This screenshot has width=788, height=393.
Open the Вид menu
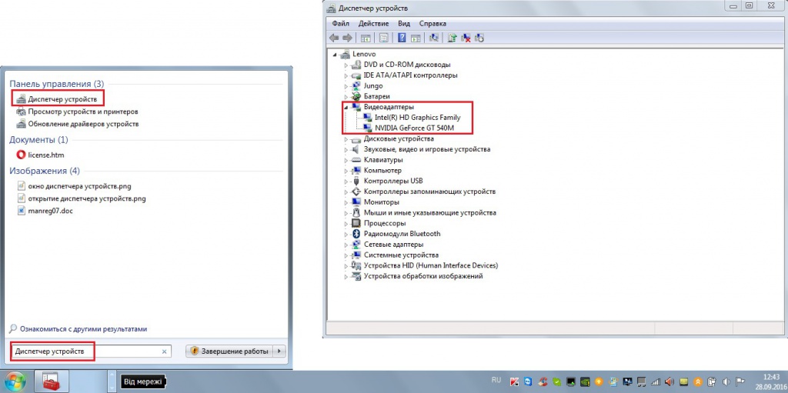click(404, 24)
